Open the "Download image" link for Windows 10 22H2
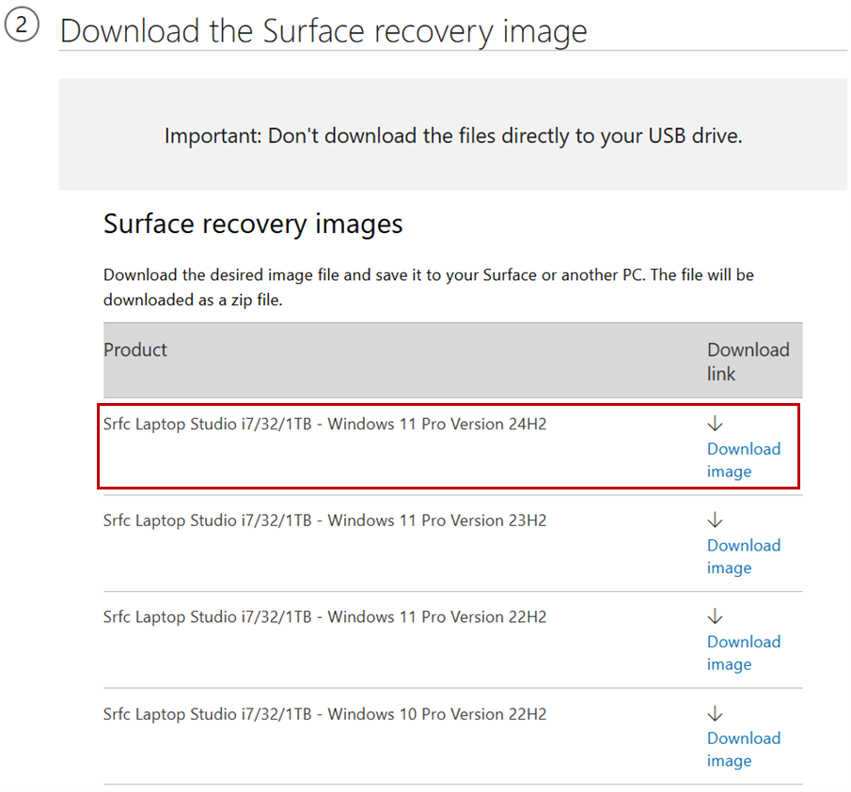 [x=744, y=749]
